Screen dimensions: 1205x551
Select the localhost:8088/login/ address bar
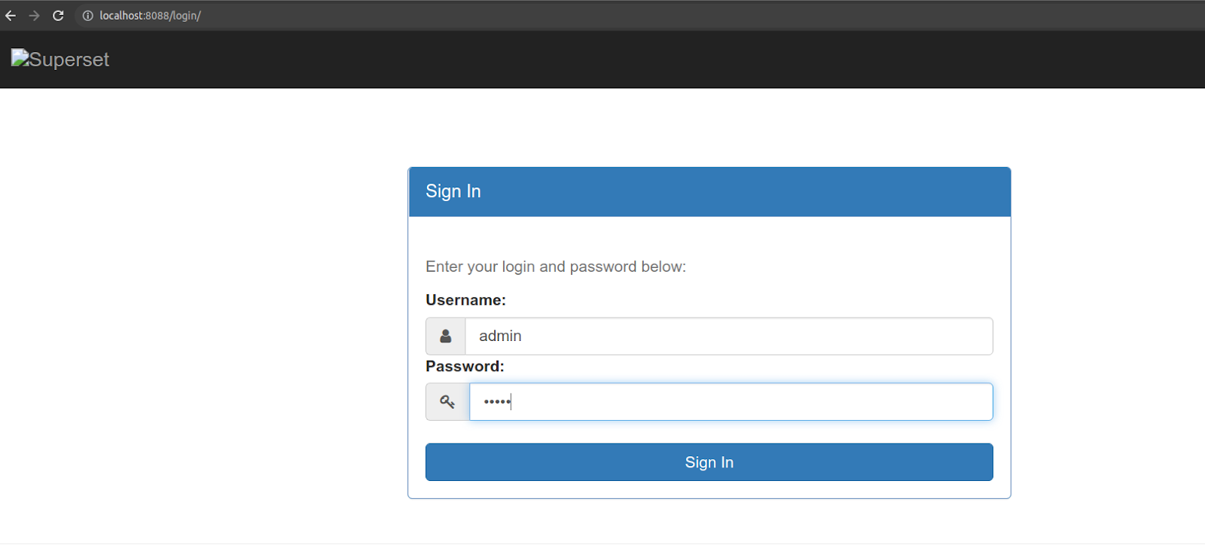pyautogui.click(x=150, y=16)
